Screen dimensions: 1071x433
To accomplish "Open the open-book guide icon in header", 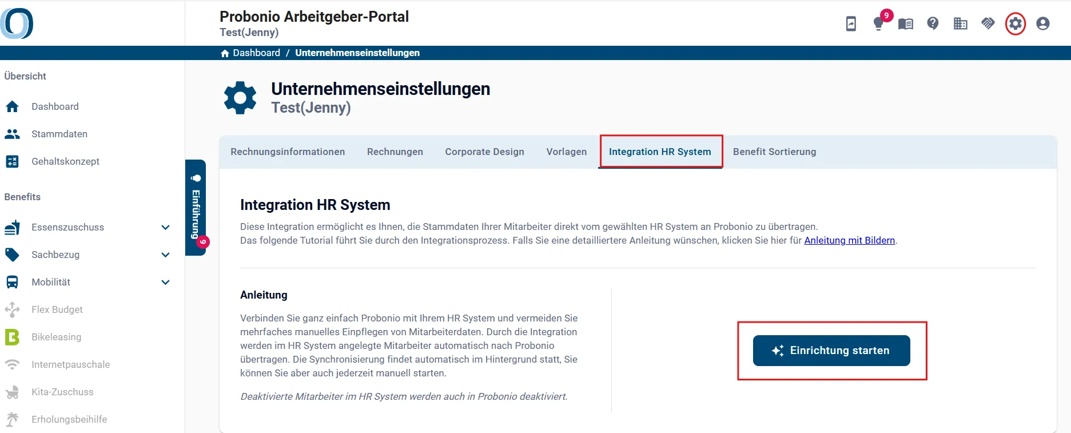I will coord(906,24).
